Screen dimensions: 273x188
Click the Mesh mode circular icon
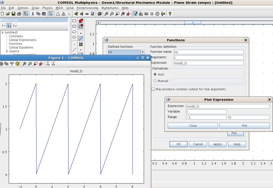(x=157, y=14)
